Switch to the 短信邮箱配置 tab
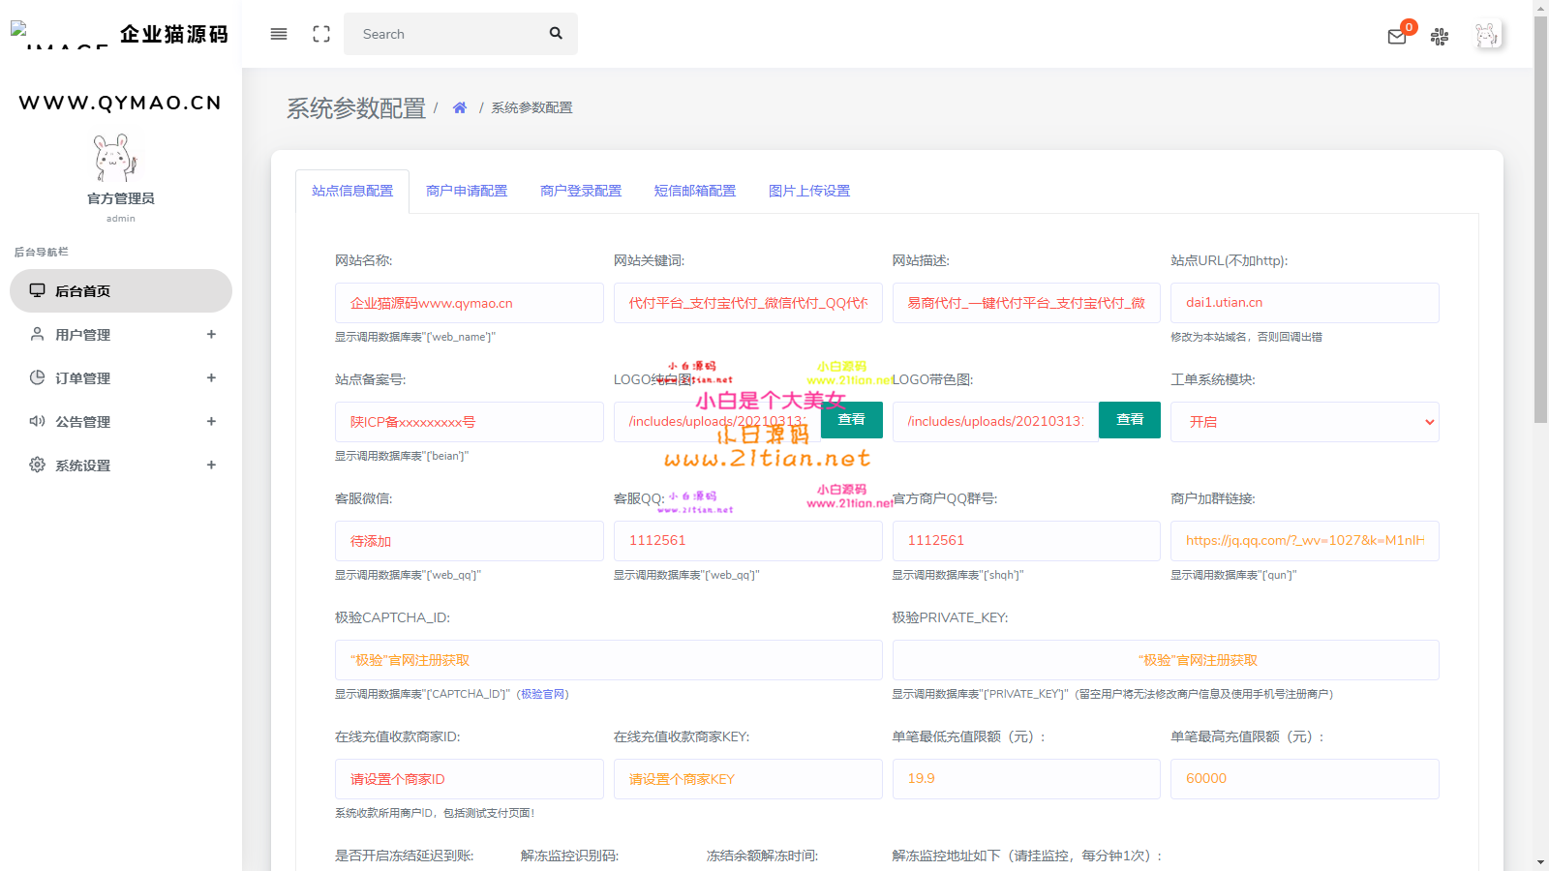The height and width of the screenshot is (871, 1549). click(x=695, y=191)
